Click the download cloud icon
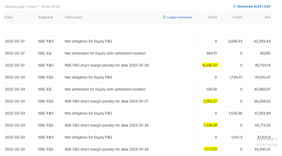Screen dimensions: 282x156 pos(235,7)
